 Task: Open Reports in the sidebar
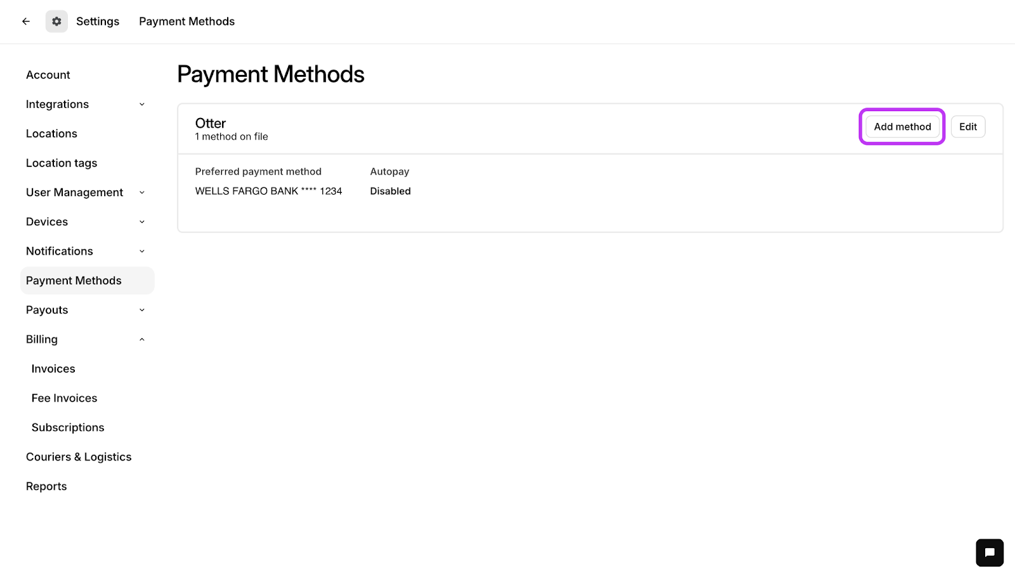[x=46, y=487]
